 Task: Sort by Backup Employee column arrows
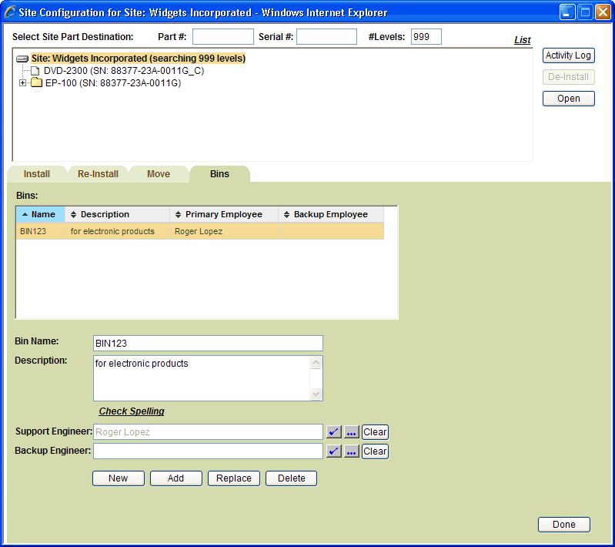(x=286, y=214)
